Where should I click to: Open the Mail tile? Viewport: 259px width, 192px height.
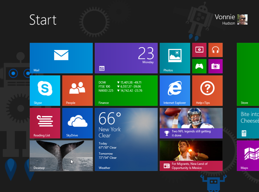click(x=61, y=58)
